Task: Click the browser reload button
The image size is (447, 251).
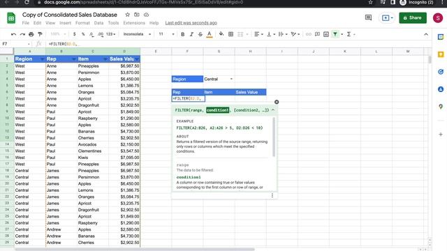Action: point(27,2)
